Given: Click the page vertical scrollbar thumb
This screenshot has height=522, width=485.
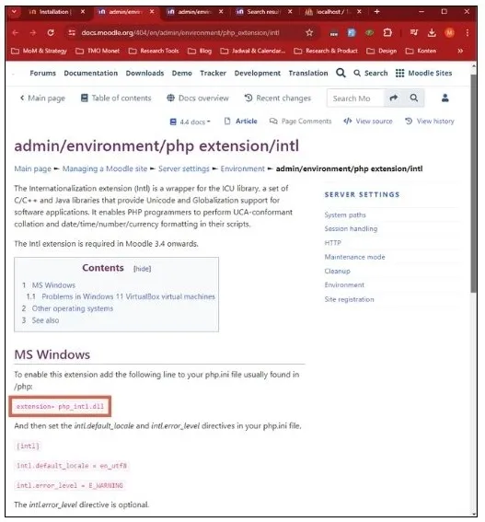Looking at the screenshot, I should [473, 183].
